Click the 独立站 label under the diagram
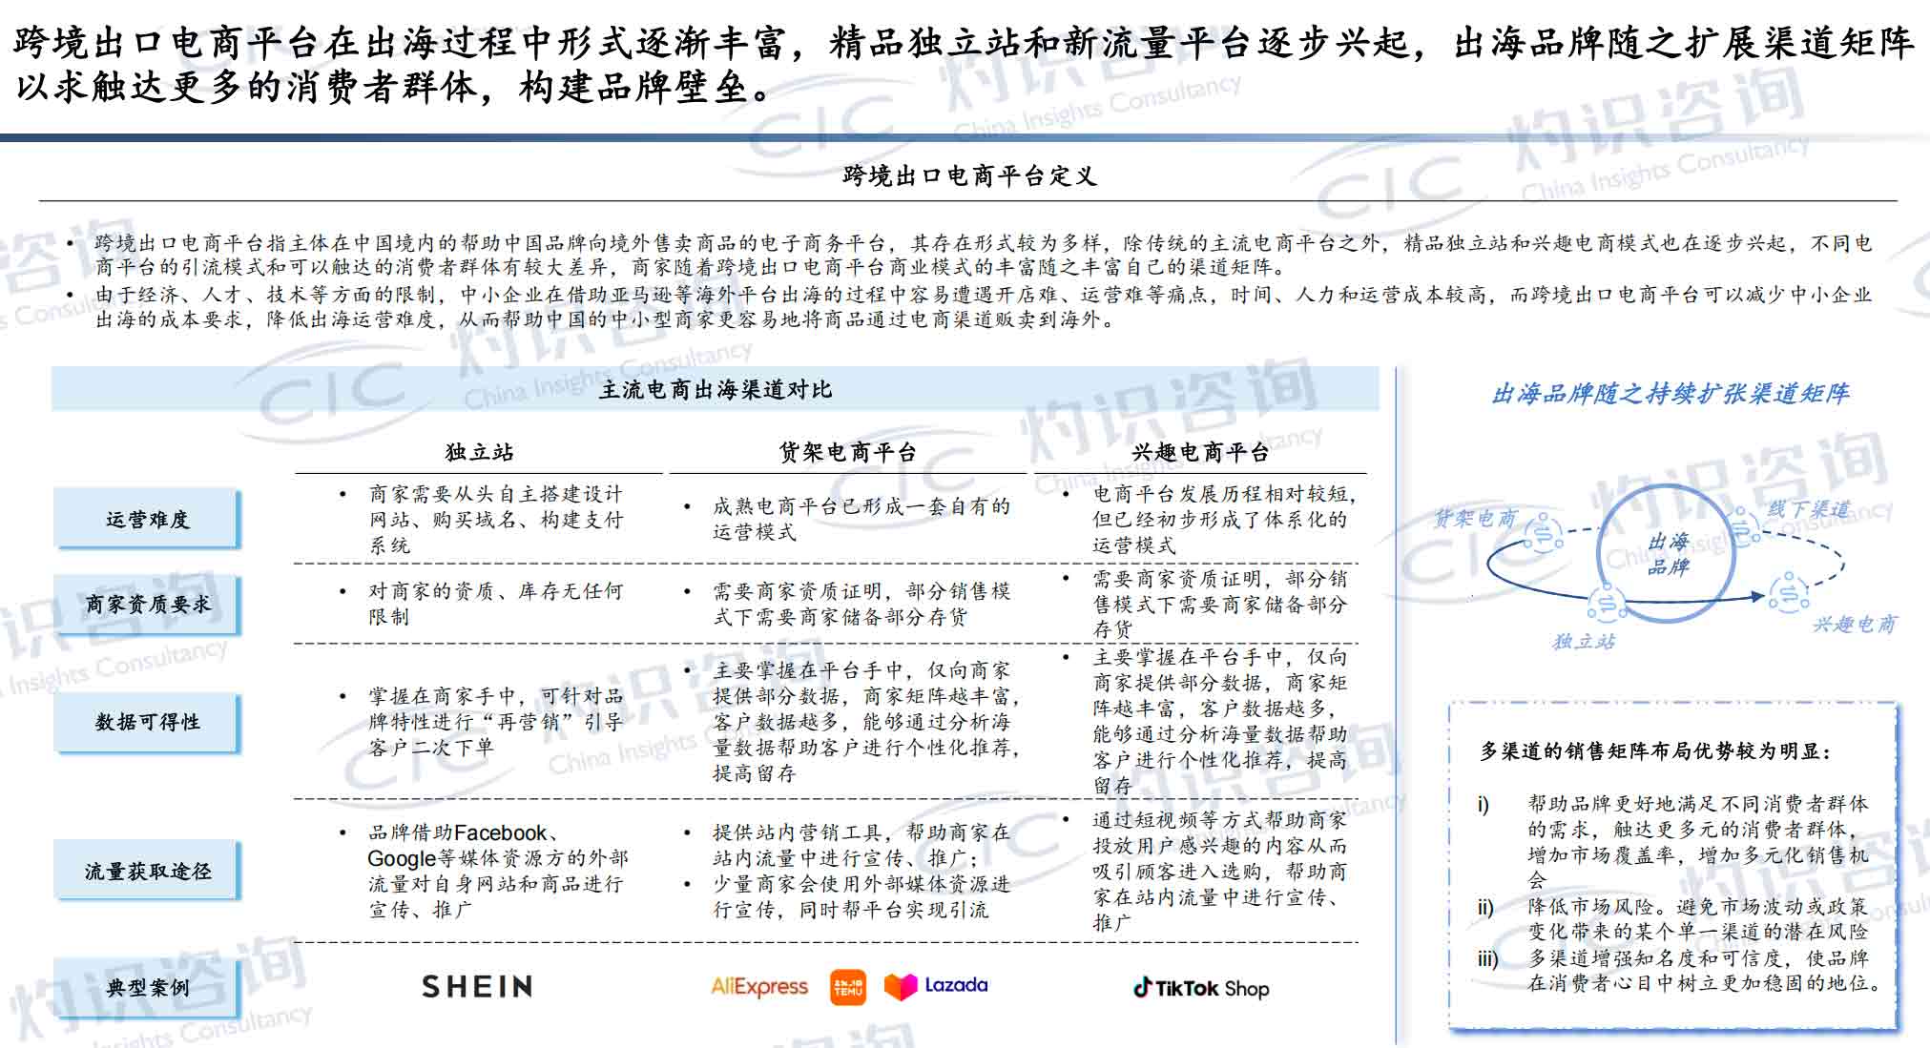 click(1584, 641)
